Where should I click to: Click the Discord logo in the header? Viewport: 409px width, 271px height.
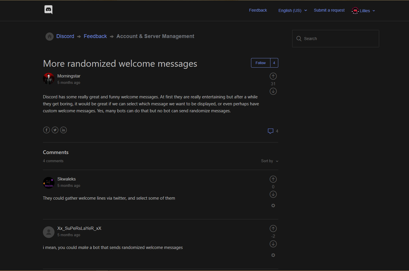tap(48, 10)
